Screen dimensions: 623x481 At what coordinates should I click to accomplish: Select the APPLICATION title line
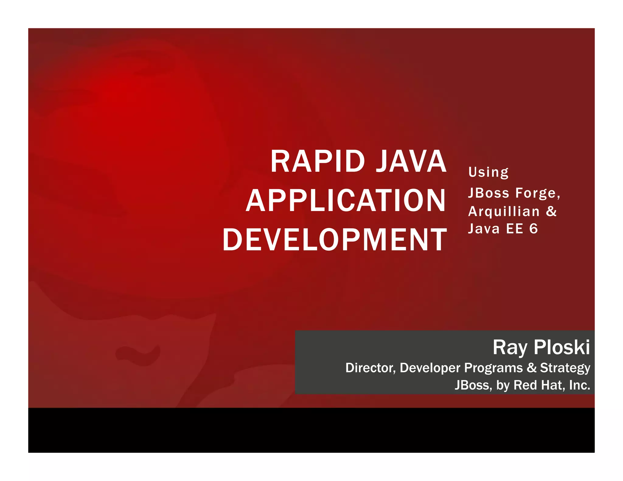346,201
